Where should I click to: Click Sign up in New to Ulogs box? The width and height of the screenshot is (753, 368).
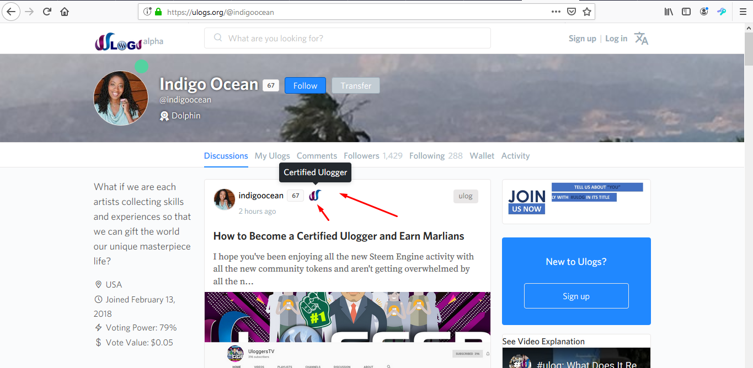click(x=576, y=296)
